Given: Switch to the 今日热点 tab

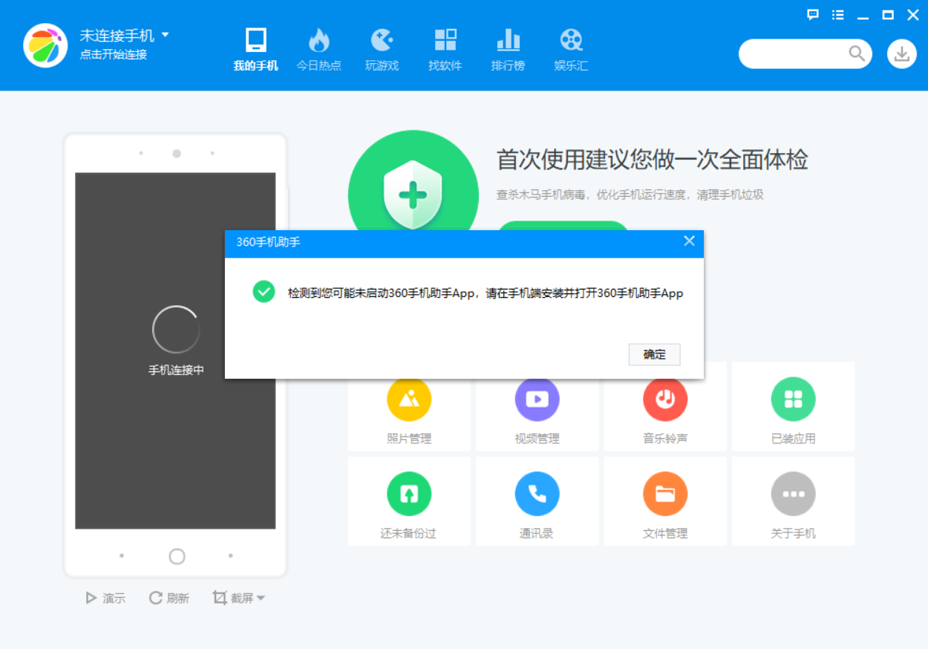Looking at the screenshot, I should (318, 50).
